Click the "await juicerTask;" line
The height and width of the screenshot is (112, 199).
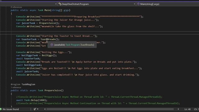pos(28,72)
